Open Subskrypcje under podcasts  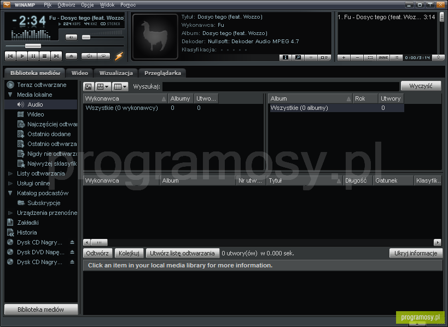point(44,203)
